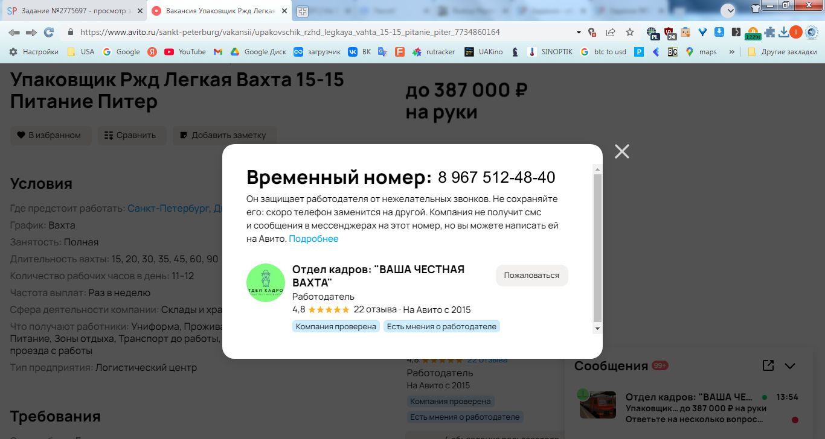Click the blocked location icon in address bar
This screenshot has width=825, height=439.
pos(592,32)
